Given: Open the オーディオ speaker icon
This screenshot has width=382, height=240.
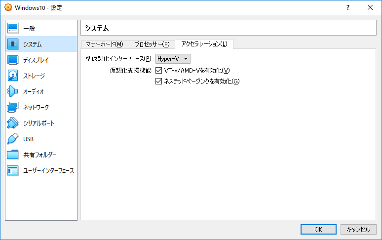Looking at the screenshot, I should pyautogui.click(x=12, y=91).
